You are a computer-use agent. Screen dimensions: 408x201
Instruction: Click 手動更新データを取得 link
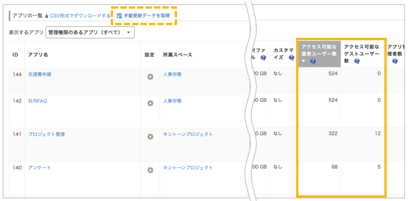(x=146, y=16)
